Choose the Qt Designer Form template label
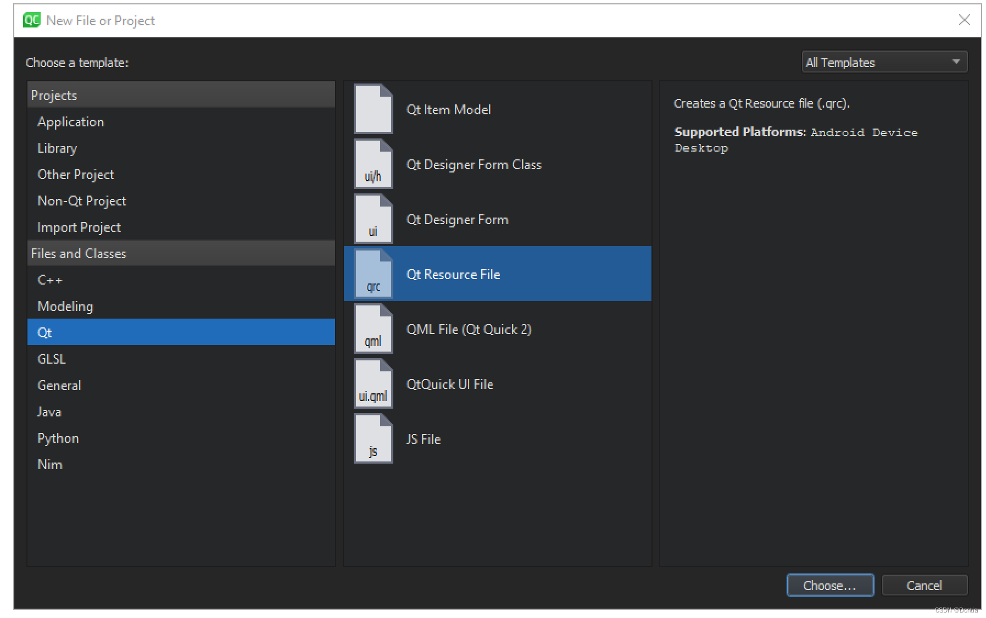 pos(457,220)
